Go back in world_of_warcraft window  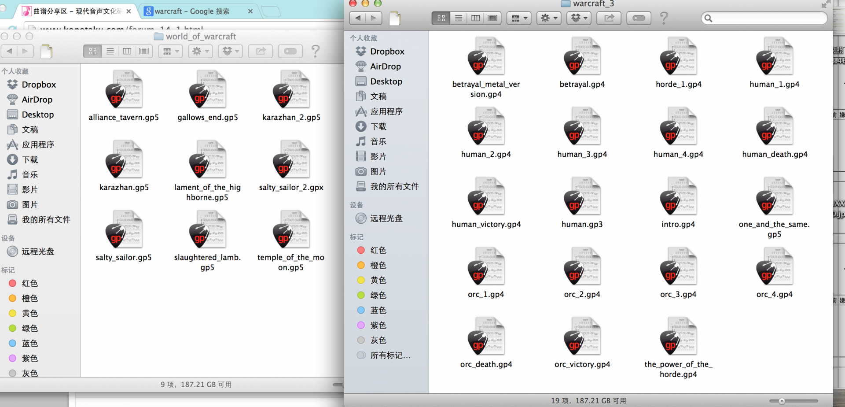click(9, 51)
